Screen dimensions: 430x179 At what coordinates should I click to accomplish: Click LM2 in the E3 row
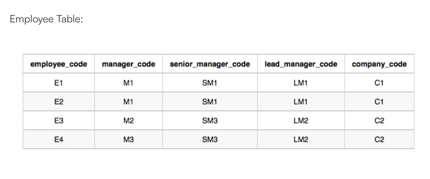301,120
